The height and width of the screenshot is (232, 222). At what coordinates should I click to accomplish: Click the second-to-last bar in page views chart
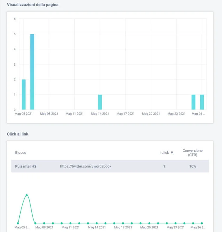(193, 102)
